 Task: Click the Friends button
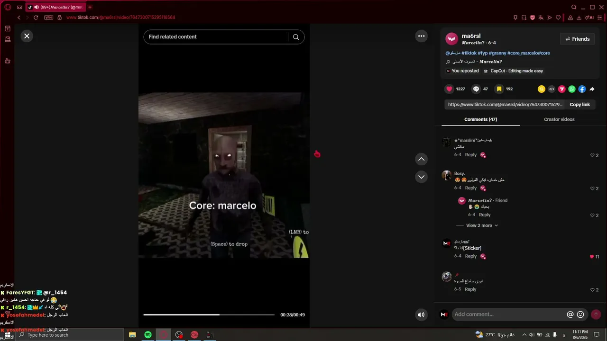coord(577,39)
